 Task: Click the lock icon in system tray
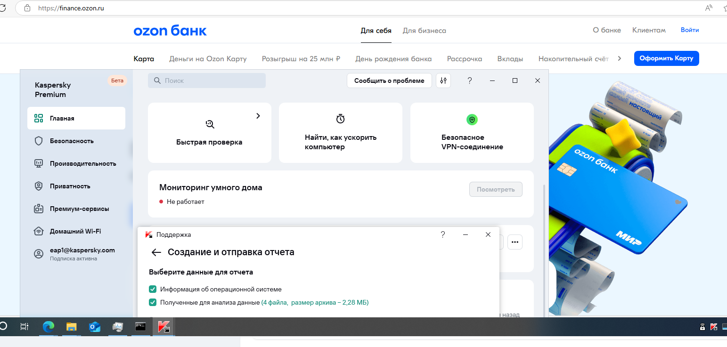click(702, 327)
